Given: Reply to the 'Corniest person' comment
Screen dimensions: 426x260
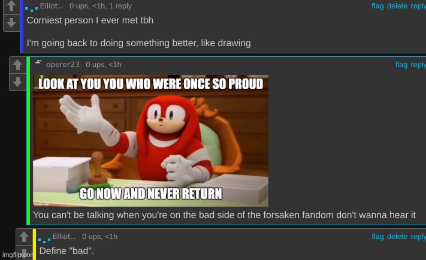Looking at the screenshot, I should [x=418, y=6].
